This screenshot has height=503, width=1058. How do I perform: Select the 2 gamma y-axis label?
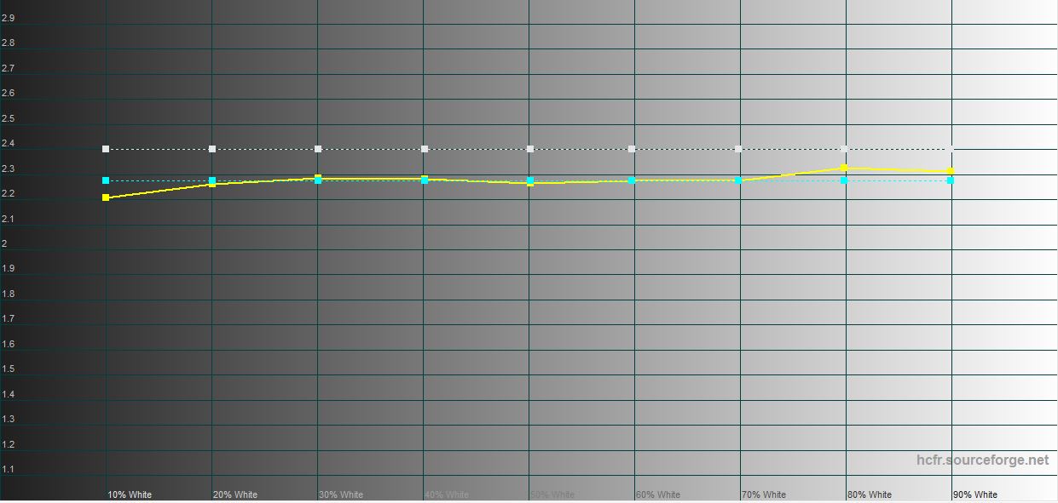pos(5,243)
